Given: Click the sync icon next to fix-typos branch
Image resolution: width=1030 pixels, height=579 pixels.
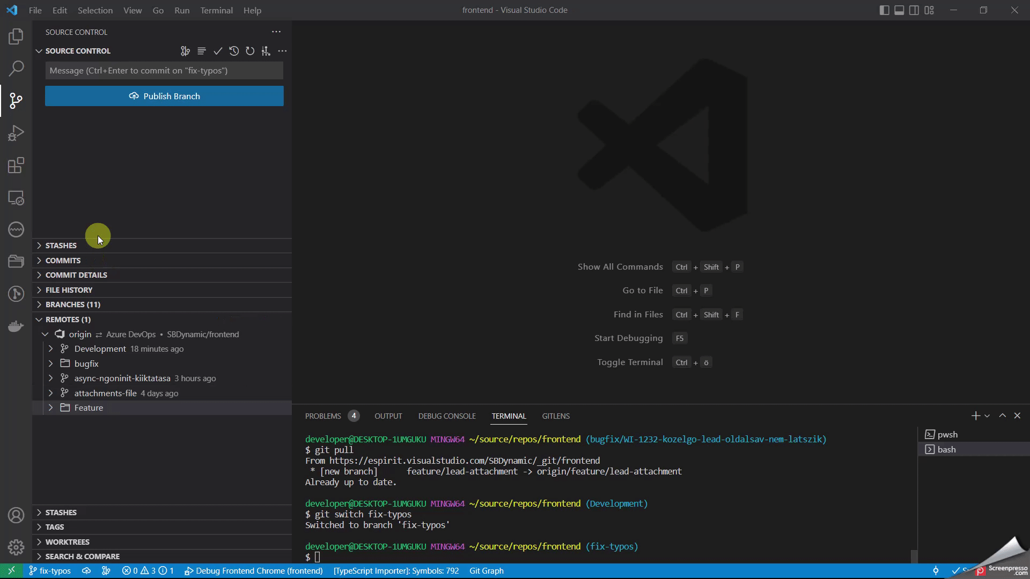Looking at the screenshot, I should pos(87,571).
